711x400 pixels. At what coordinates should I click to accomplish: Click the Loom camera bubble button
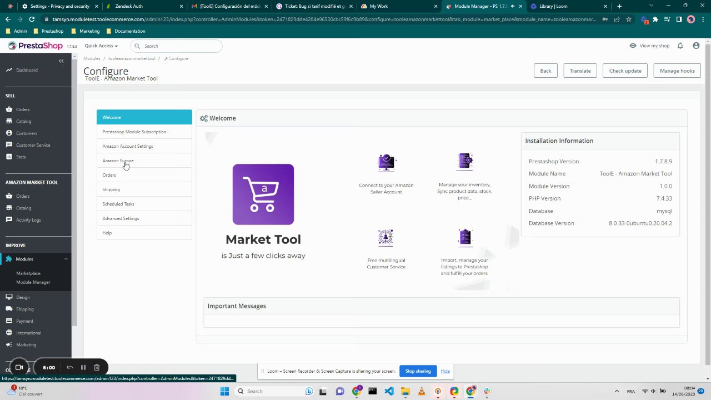tap(19, 367)
